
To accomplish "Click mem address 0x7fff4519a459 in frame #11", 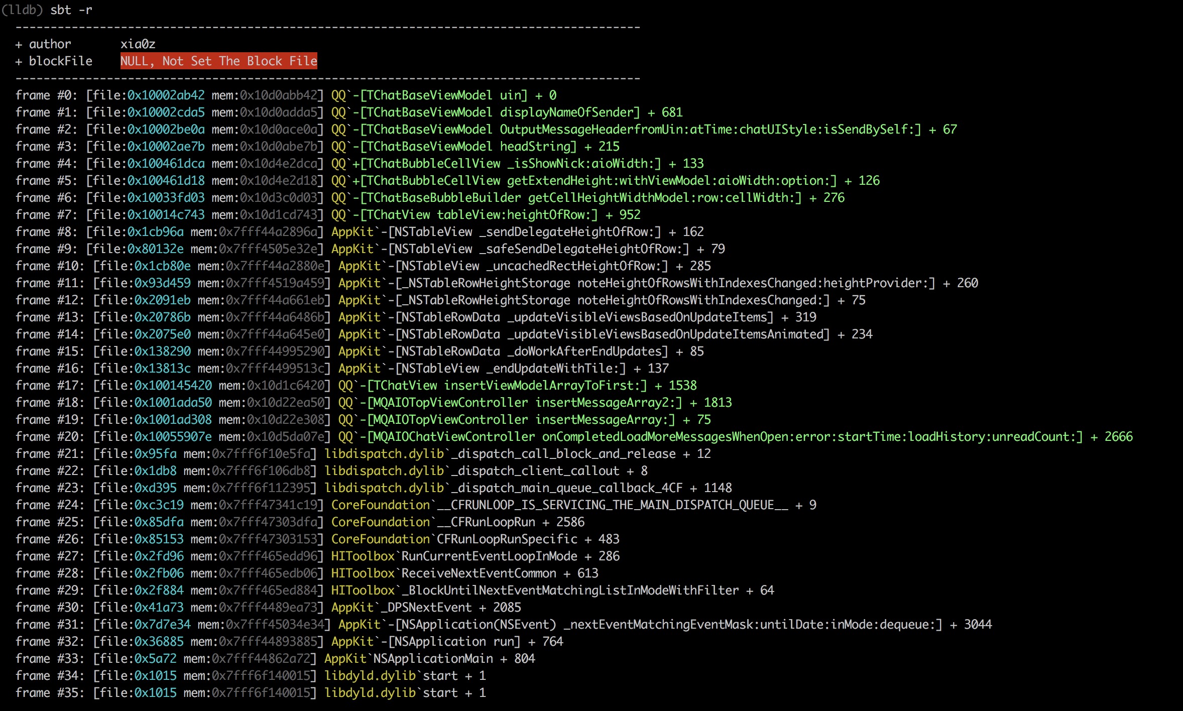I will click(275, 283).
